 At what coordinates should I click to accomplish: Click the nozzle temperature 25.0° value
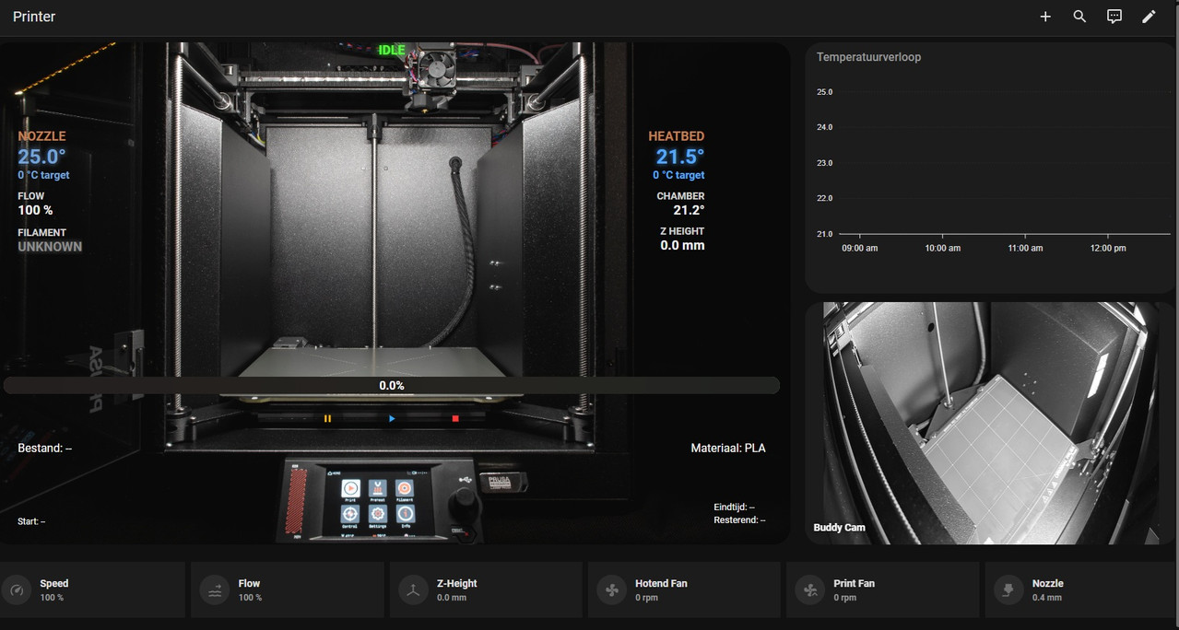(x=41, y=157)
